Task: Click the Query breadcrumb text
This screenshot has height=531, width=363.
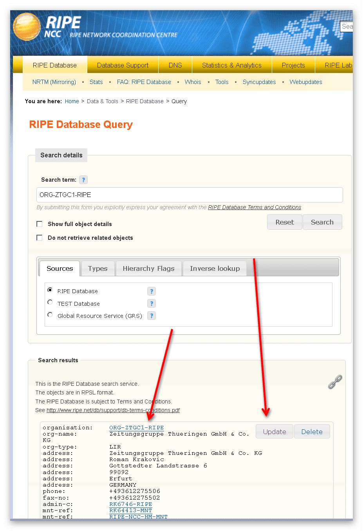Action: pos(179,101)
